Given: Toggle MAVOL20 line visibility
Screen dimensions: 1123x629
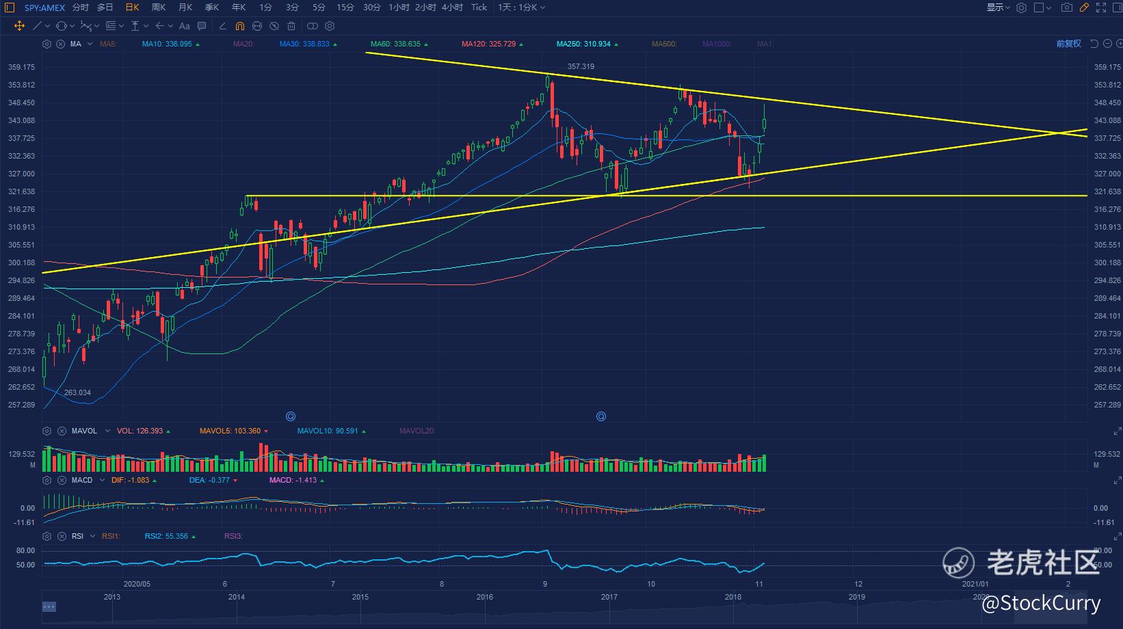Looking at the screenshot, I should click(417, 431).
